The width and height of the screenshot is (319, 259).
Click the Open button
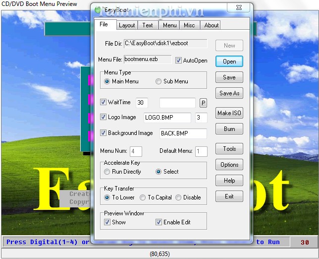click(x=229, y=62)
